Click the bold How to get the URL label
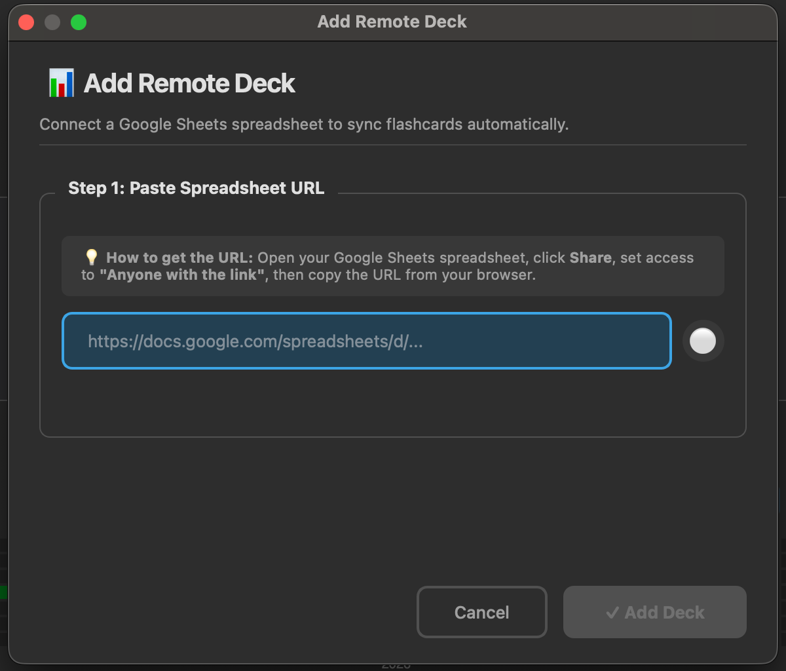786x671 pixels. click(x=179, y=258)
